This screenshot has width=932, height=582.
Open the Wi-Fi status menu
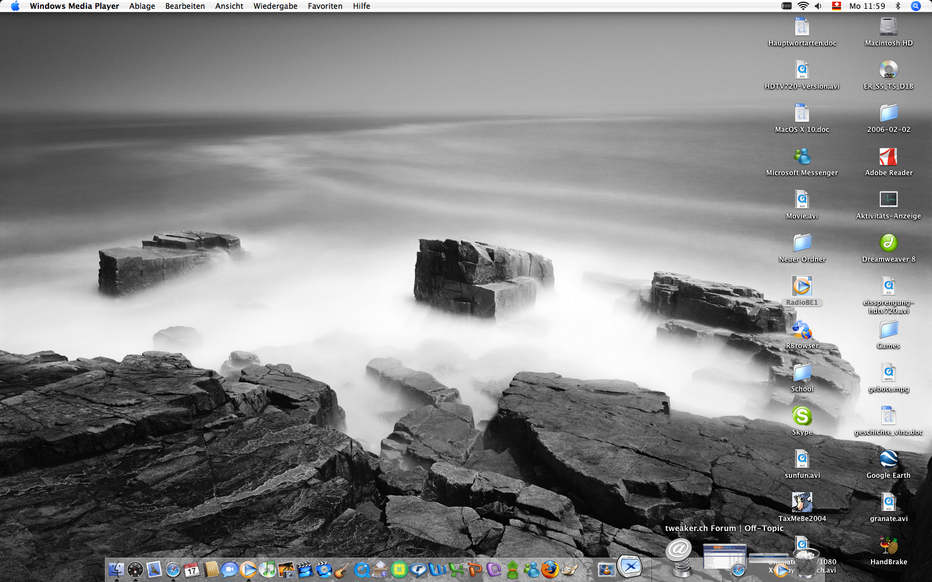(803, 6)
